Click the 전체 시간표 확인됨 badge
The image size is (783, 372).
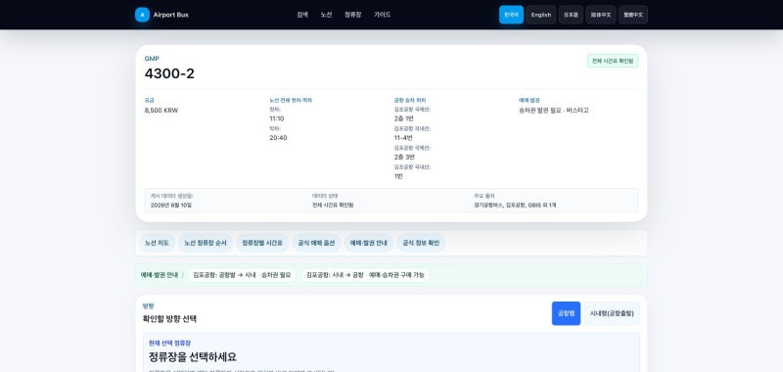click(x=613, y=61)
